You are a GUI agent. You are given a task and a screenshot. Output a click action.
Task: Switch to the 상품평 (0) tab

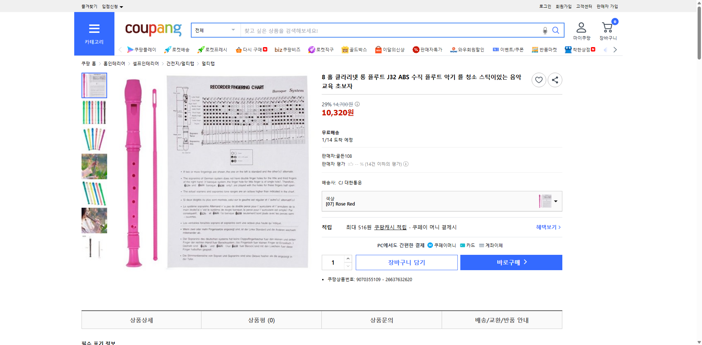coord(261,320)
